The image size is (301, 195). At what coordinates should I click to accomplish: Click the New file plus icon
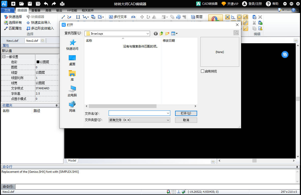[x=13, y=4]
